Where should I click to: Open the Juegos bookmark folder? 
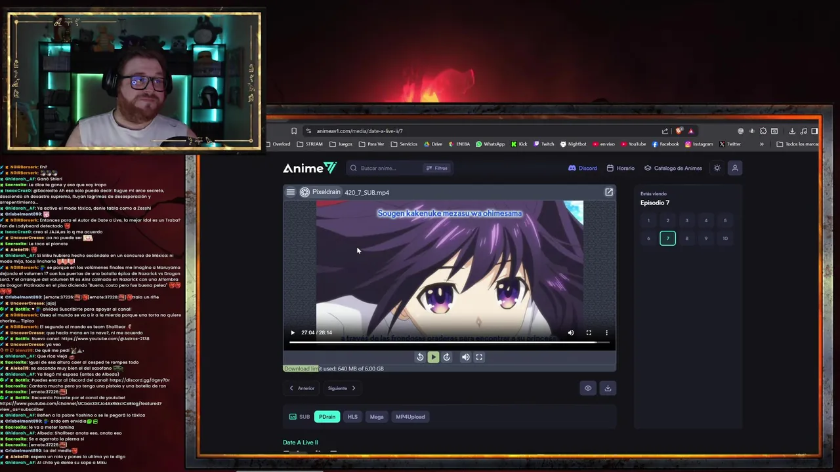tap(341, 144)
